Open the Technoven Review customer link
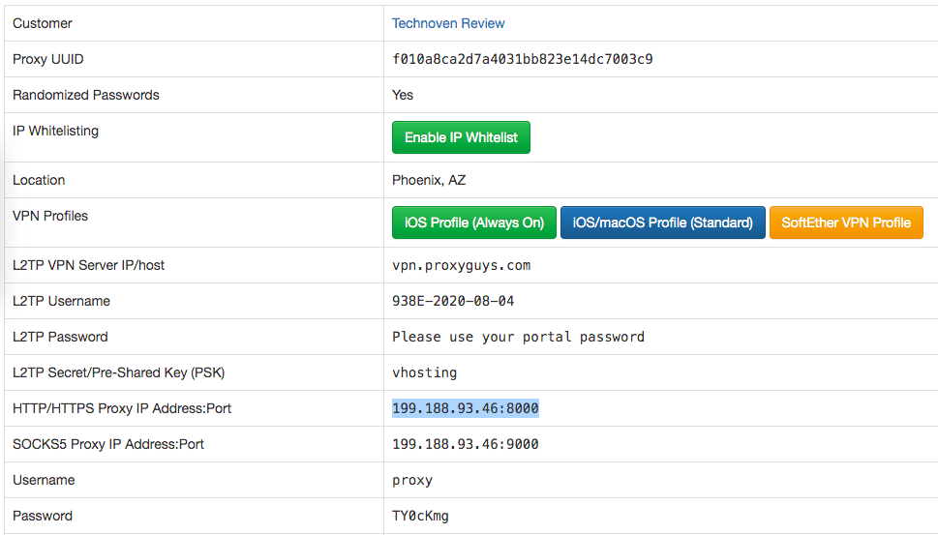938x535 pixels. pos(448,23)
